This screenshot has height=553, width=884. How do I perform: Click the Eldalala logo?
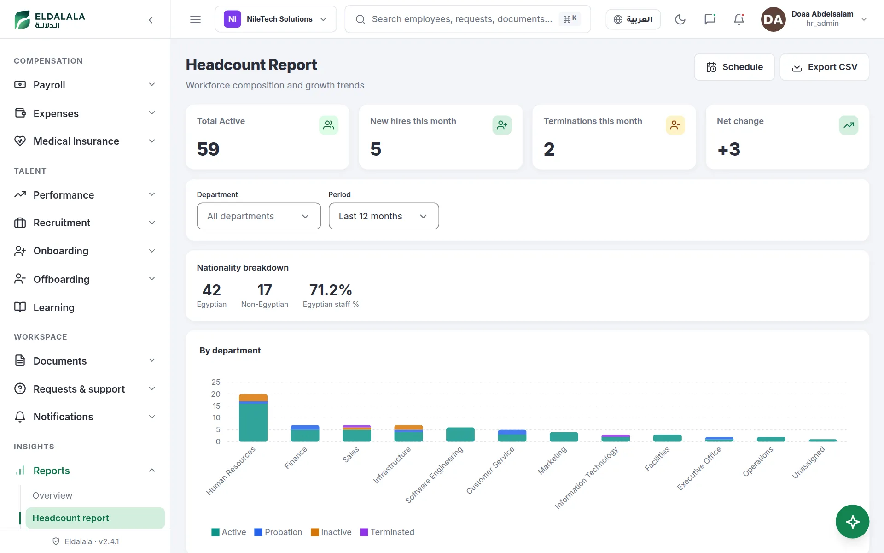tap(50, 20)
